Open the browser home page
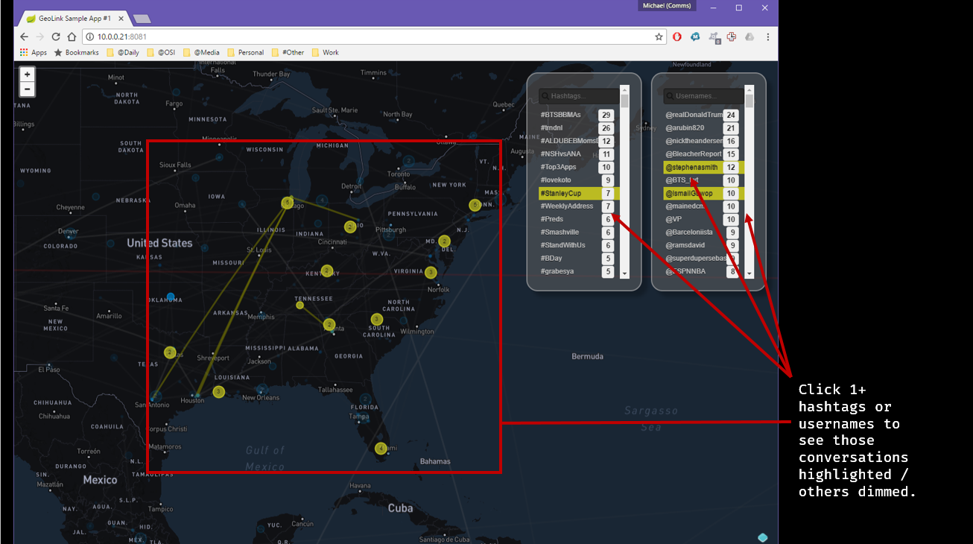This screenshot has width=973, height=544. click(x=72, y=37)
